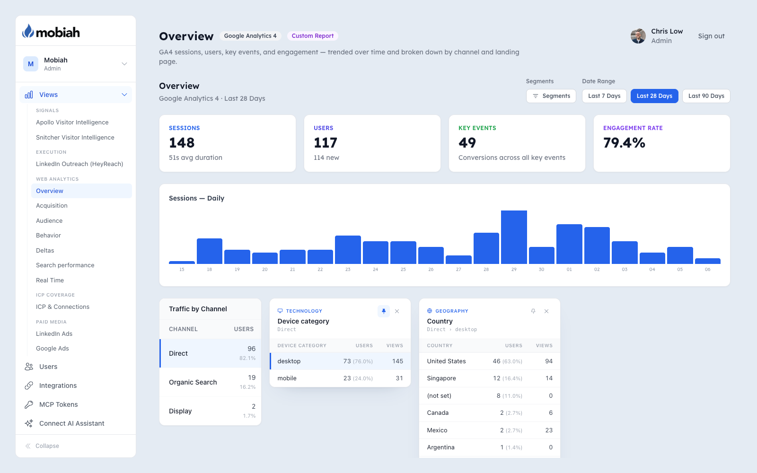Image resolution: width=757 pixels, height=473 pixels.
Task: Select the mobile device category row
Action: pyautogui.click(x=340, y=378)
